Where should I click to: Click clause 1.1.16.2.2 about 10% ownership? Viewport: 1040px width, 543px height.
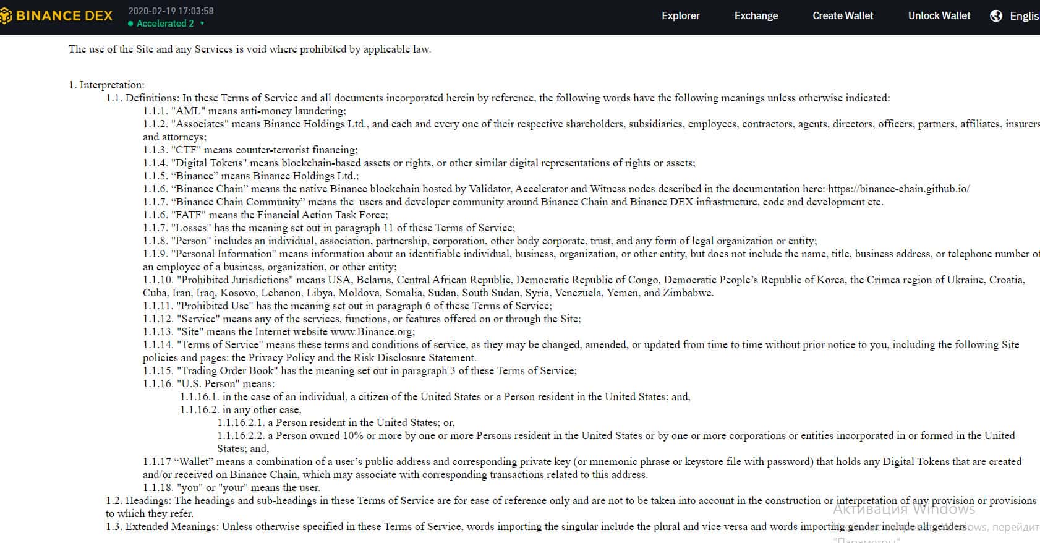point(616,442)
